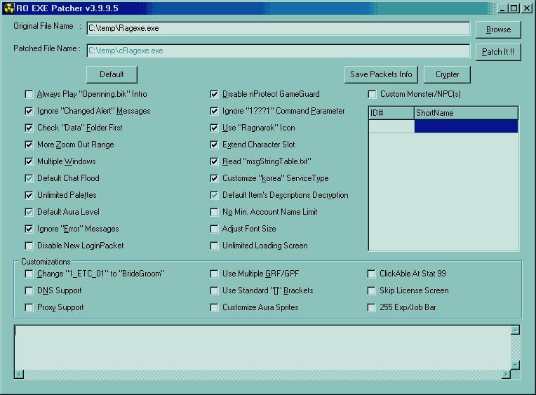The image size is (536, 395).
Task: Toggle Default Item's Descriptions Decryption
Action: click(215, 195)
